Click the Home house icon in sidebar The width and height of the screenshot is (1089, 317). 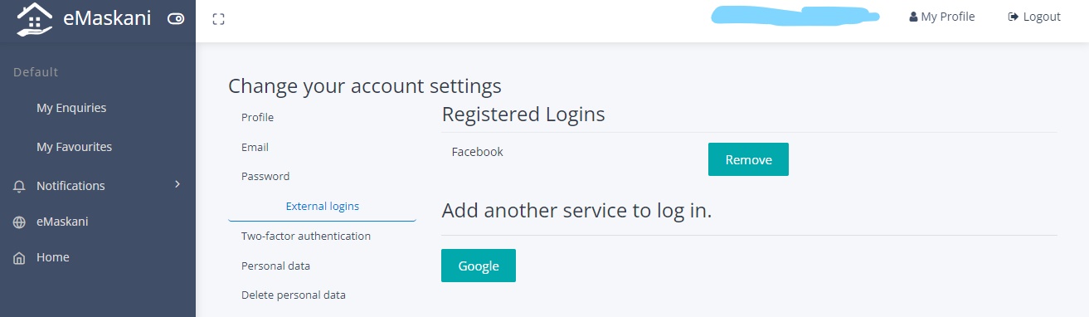[19, 258]
